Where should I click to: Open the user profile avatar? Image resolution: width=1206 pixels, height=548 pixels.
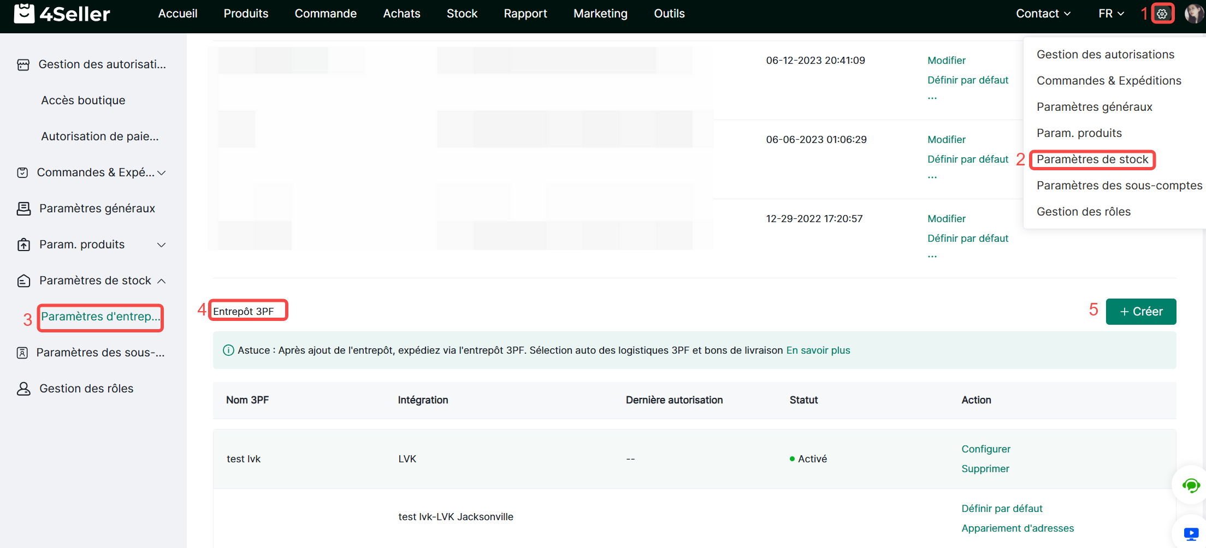[1193, 14]
